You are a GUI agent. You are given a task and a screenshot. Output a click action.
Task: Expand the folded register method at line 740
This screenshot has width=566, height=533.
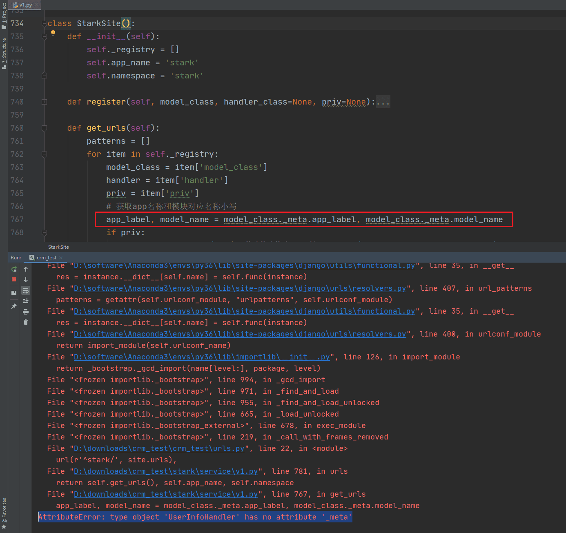click(44, 102)
